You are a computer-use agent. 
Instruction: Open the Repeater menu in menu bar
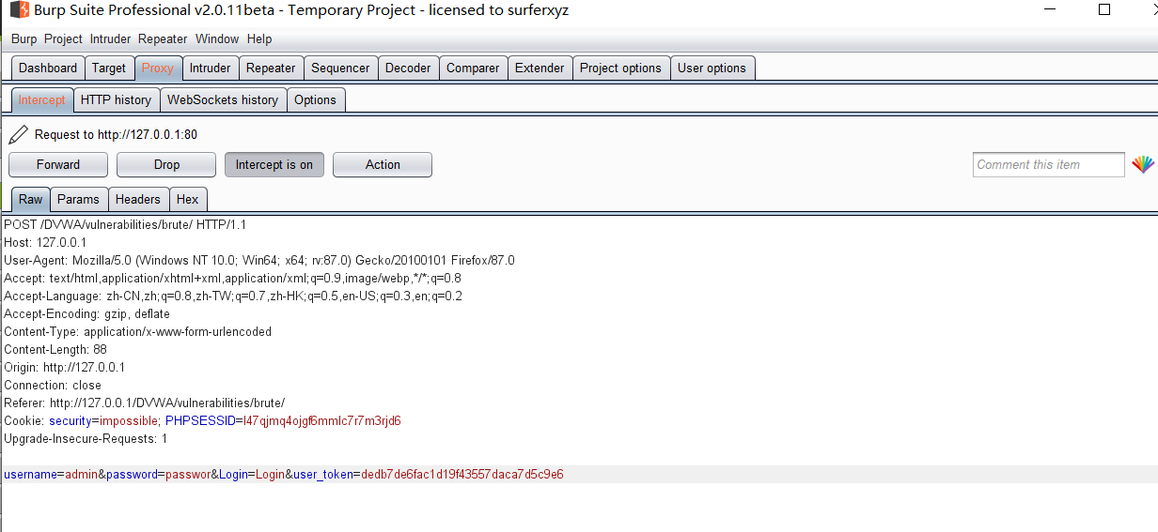(x=163, y=38)
